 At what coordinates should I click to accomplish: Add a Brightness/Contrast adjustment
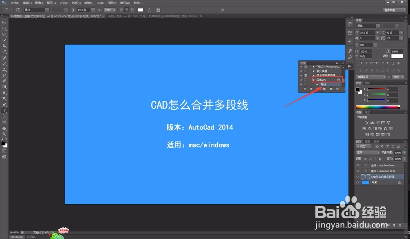click(367, 123)
